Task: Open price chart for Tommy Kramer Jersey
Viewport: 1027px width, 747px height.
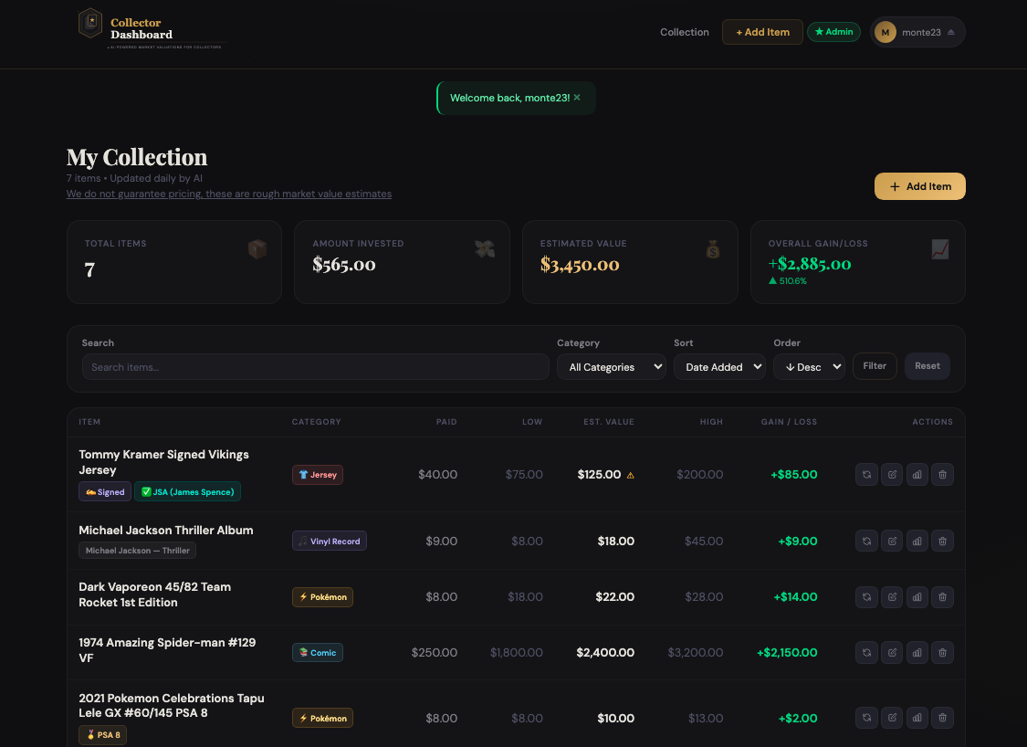Action: (x=917, y=475)
